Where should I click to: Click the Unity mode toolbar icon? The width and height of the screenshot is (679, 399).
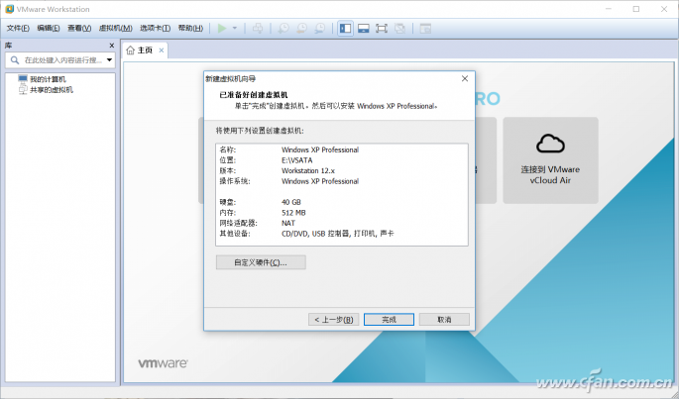pyautogui.click(x=399, y=29)
